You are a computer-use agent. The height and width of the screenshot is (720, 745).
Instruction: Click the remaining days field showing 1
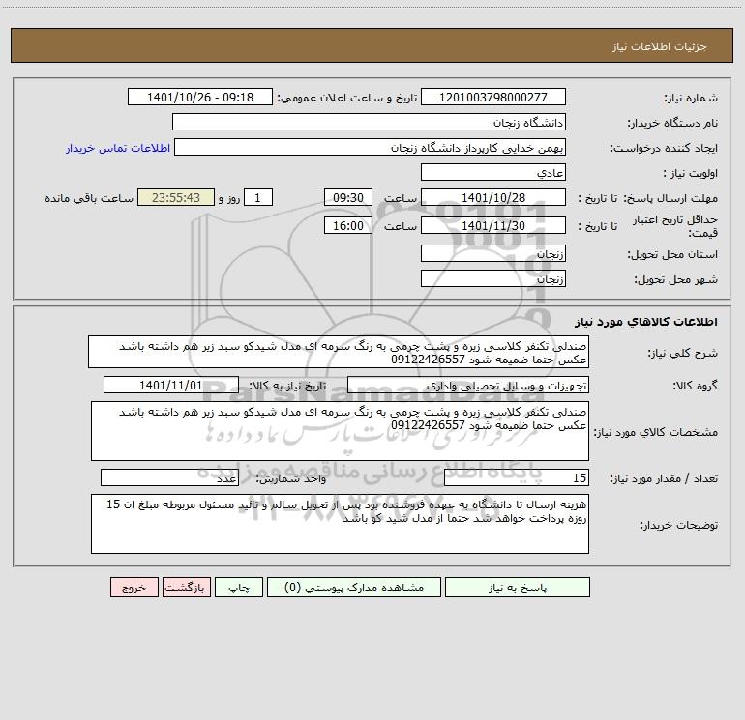coord(258,197)
